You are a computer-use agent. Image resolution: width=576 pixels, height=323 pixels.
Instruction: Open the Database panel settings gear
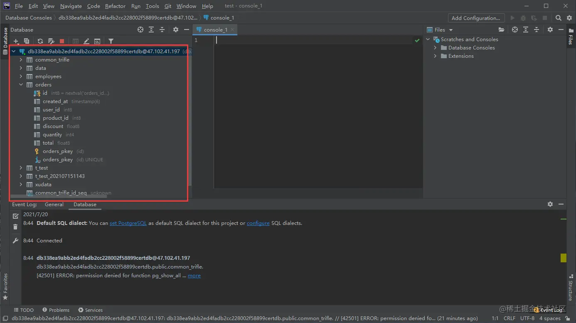click(176, 30)
